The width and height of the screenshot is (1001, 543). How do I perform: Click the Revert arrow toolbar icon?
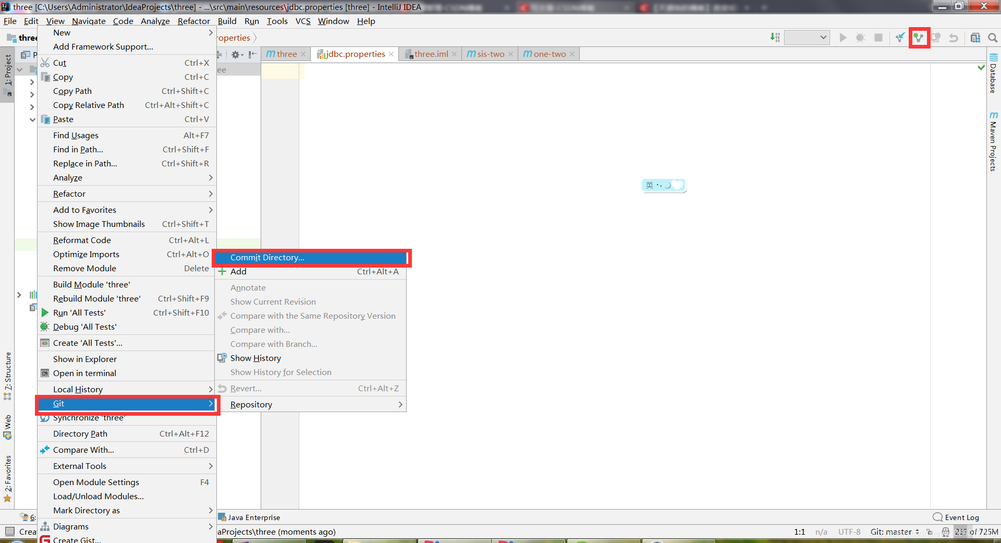(954, 38)
